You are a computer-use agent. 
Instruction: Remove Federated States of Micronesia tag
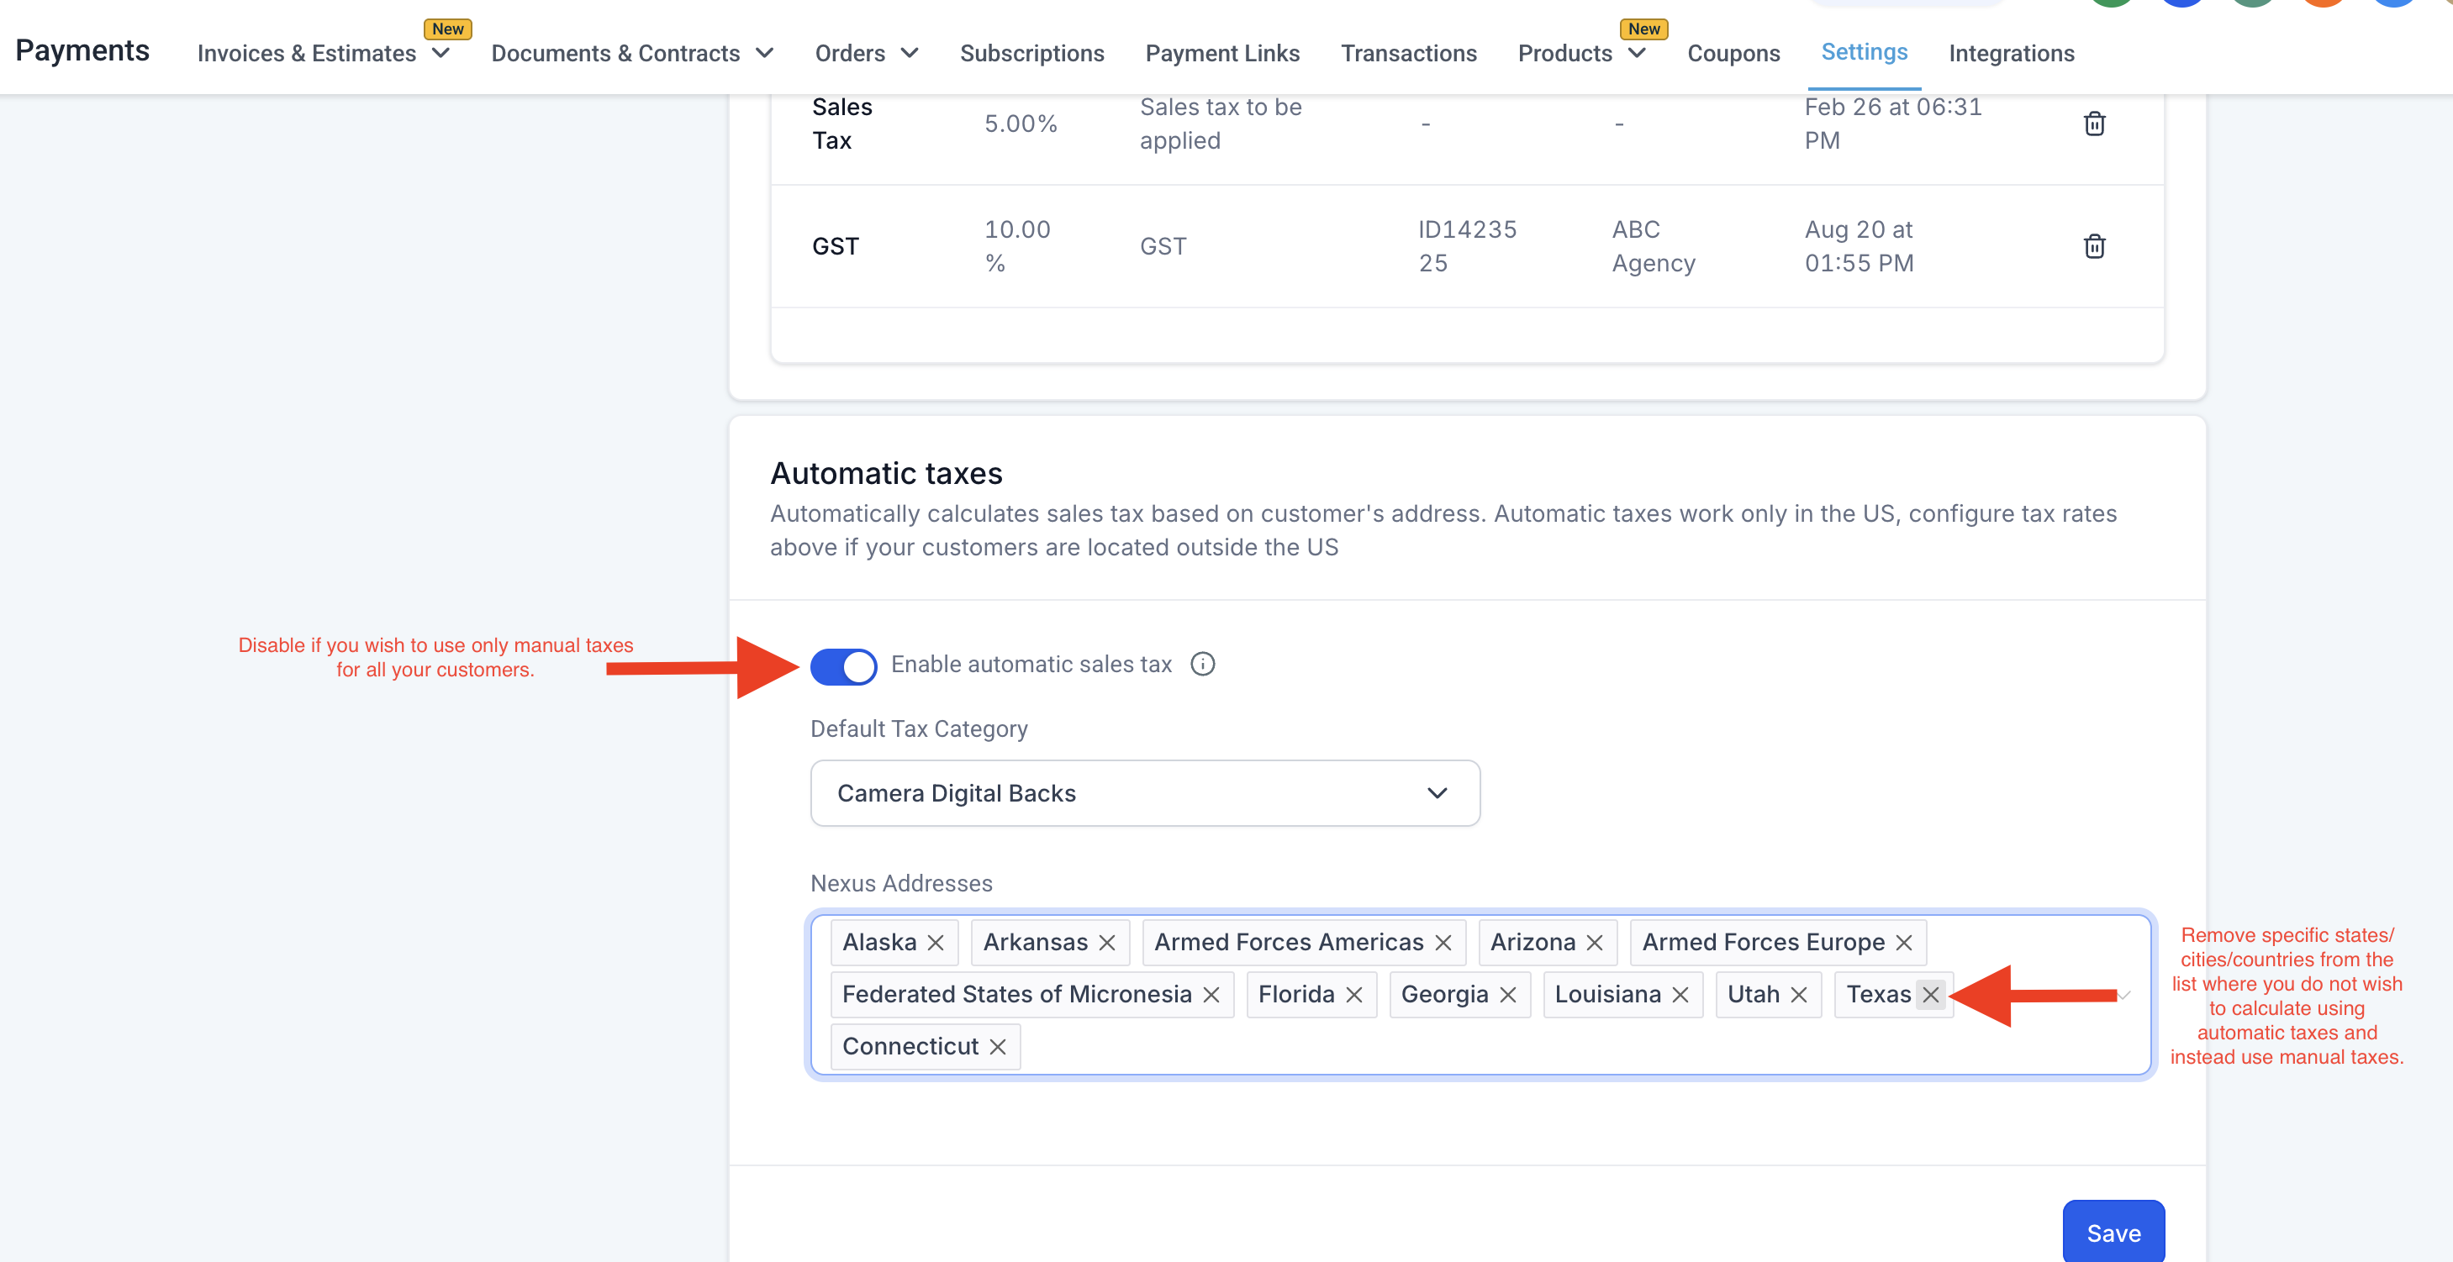(1211, 995)
